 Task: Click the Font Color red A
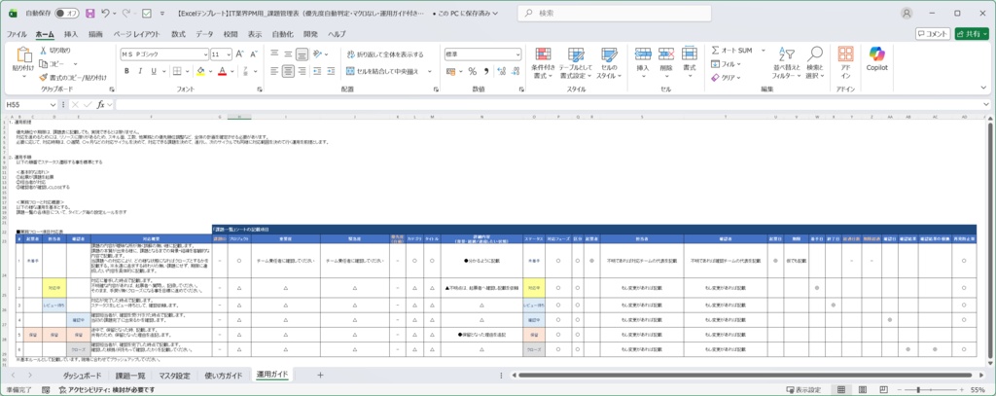[x=223, y=71]
